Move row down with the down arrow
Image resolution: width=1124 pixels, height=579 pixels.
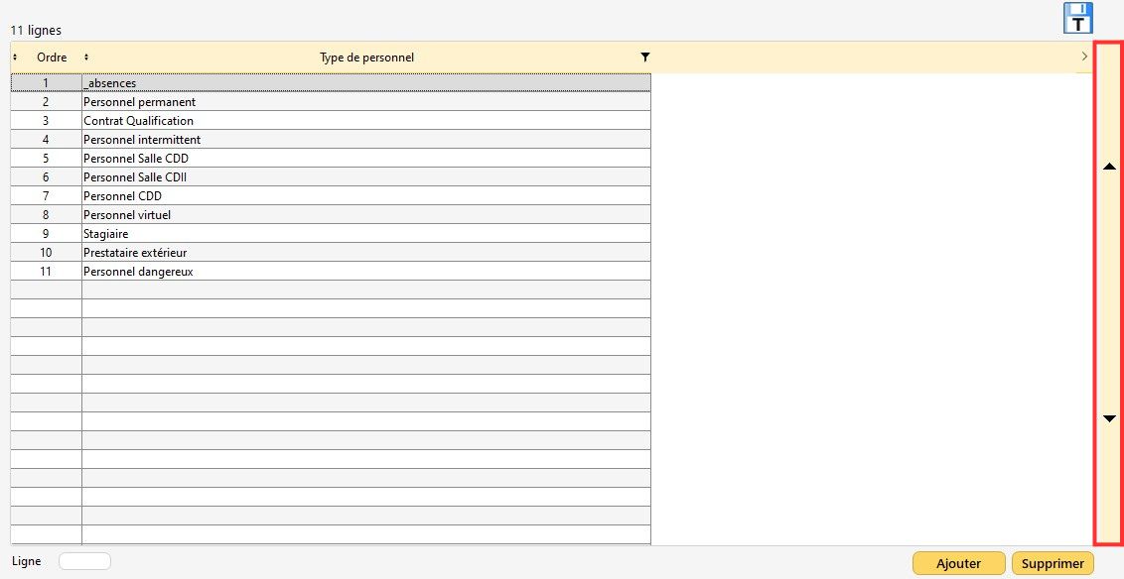(x=1110, y=418)
